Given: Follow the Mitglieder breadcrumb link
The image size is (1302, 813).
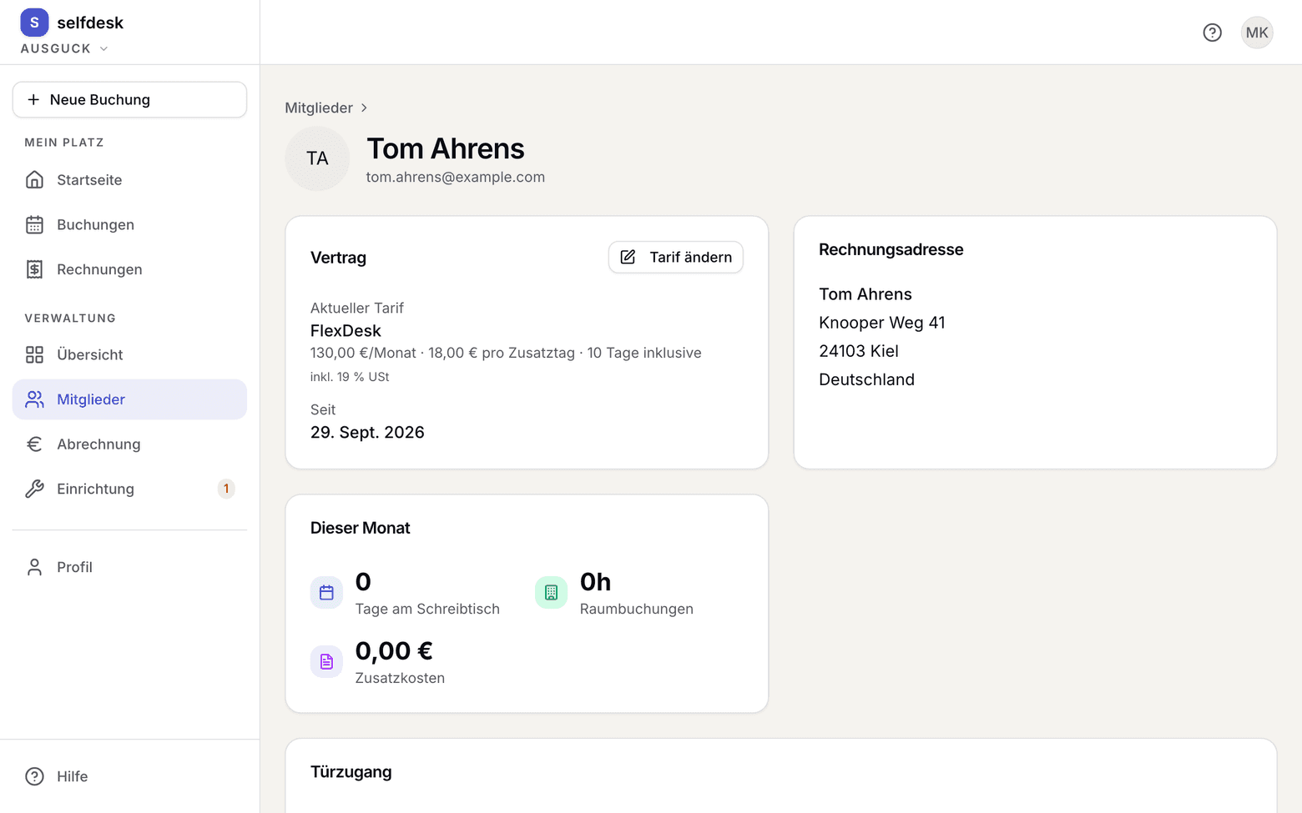Looking at the screenshot, I should [319, 108].
